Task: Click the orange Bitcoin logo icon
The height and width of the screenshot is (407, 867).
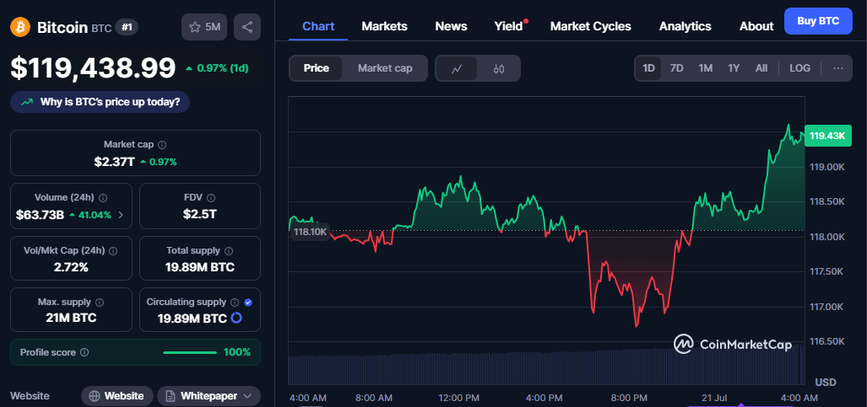Action: (20, 27)
